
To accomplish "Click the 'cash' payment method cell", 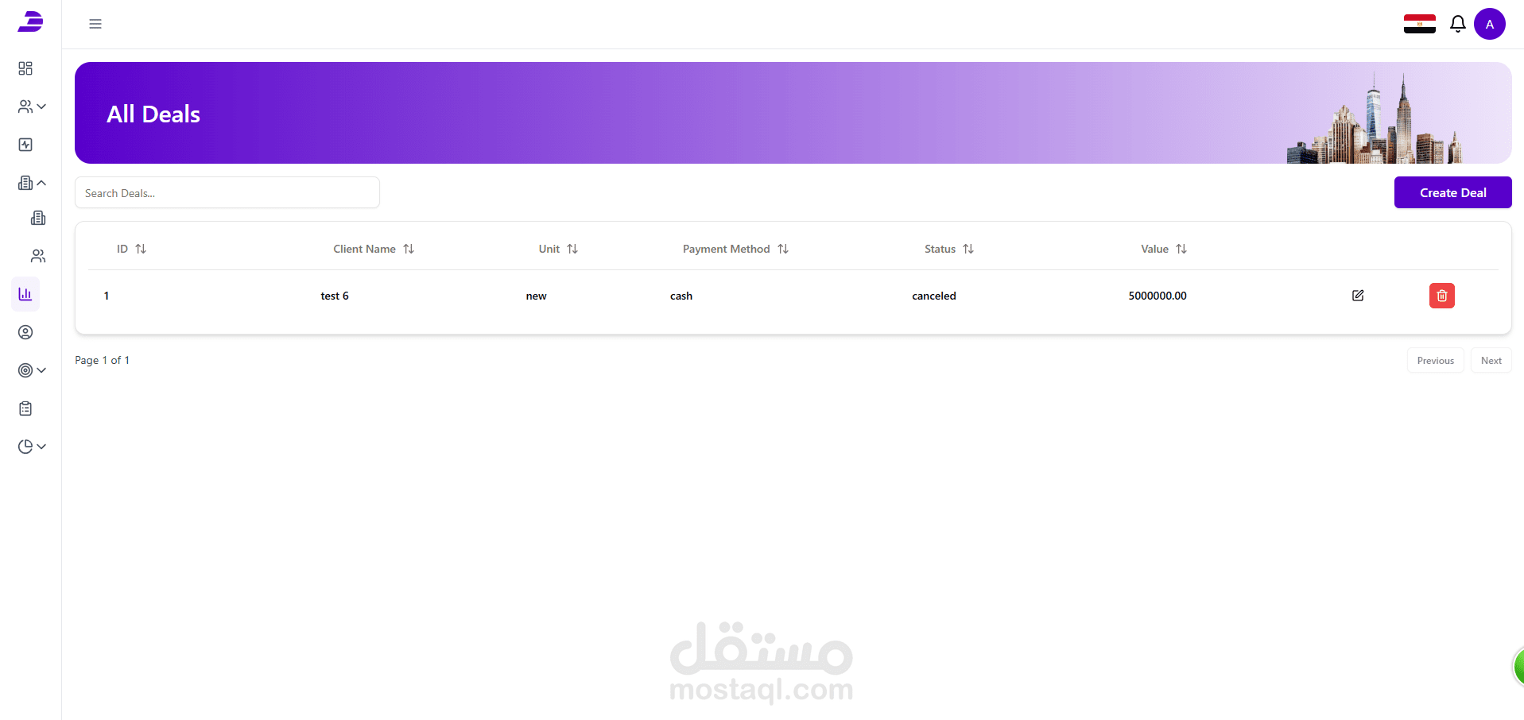I will [681, 296].
